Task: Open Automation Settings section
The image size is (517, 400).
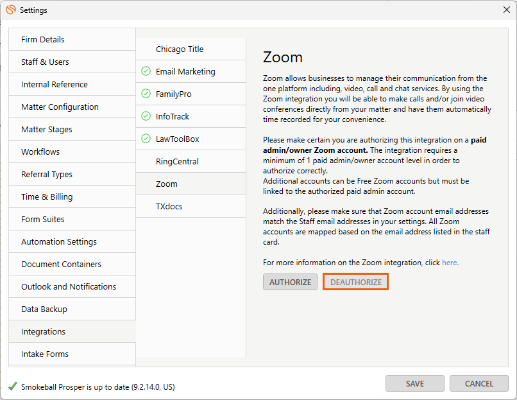Action: [72, 241]
